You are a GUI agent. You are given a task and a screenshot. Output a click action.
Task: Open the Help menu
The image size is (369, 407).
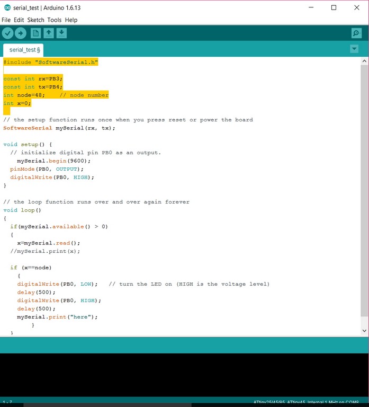point(71,20)
